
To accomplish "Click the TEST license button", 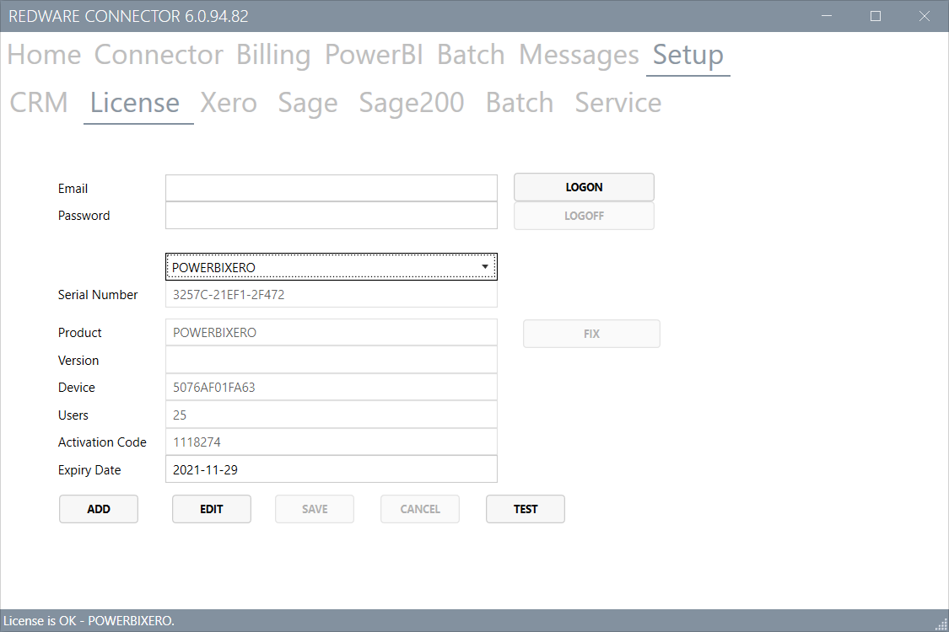I will (x=526, y=509).
